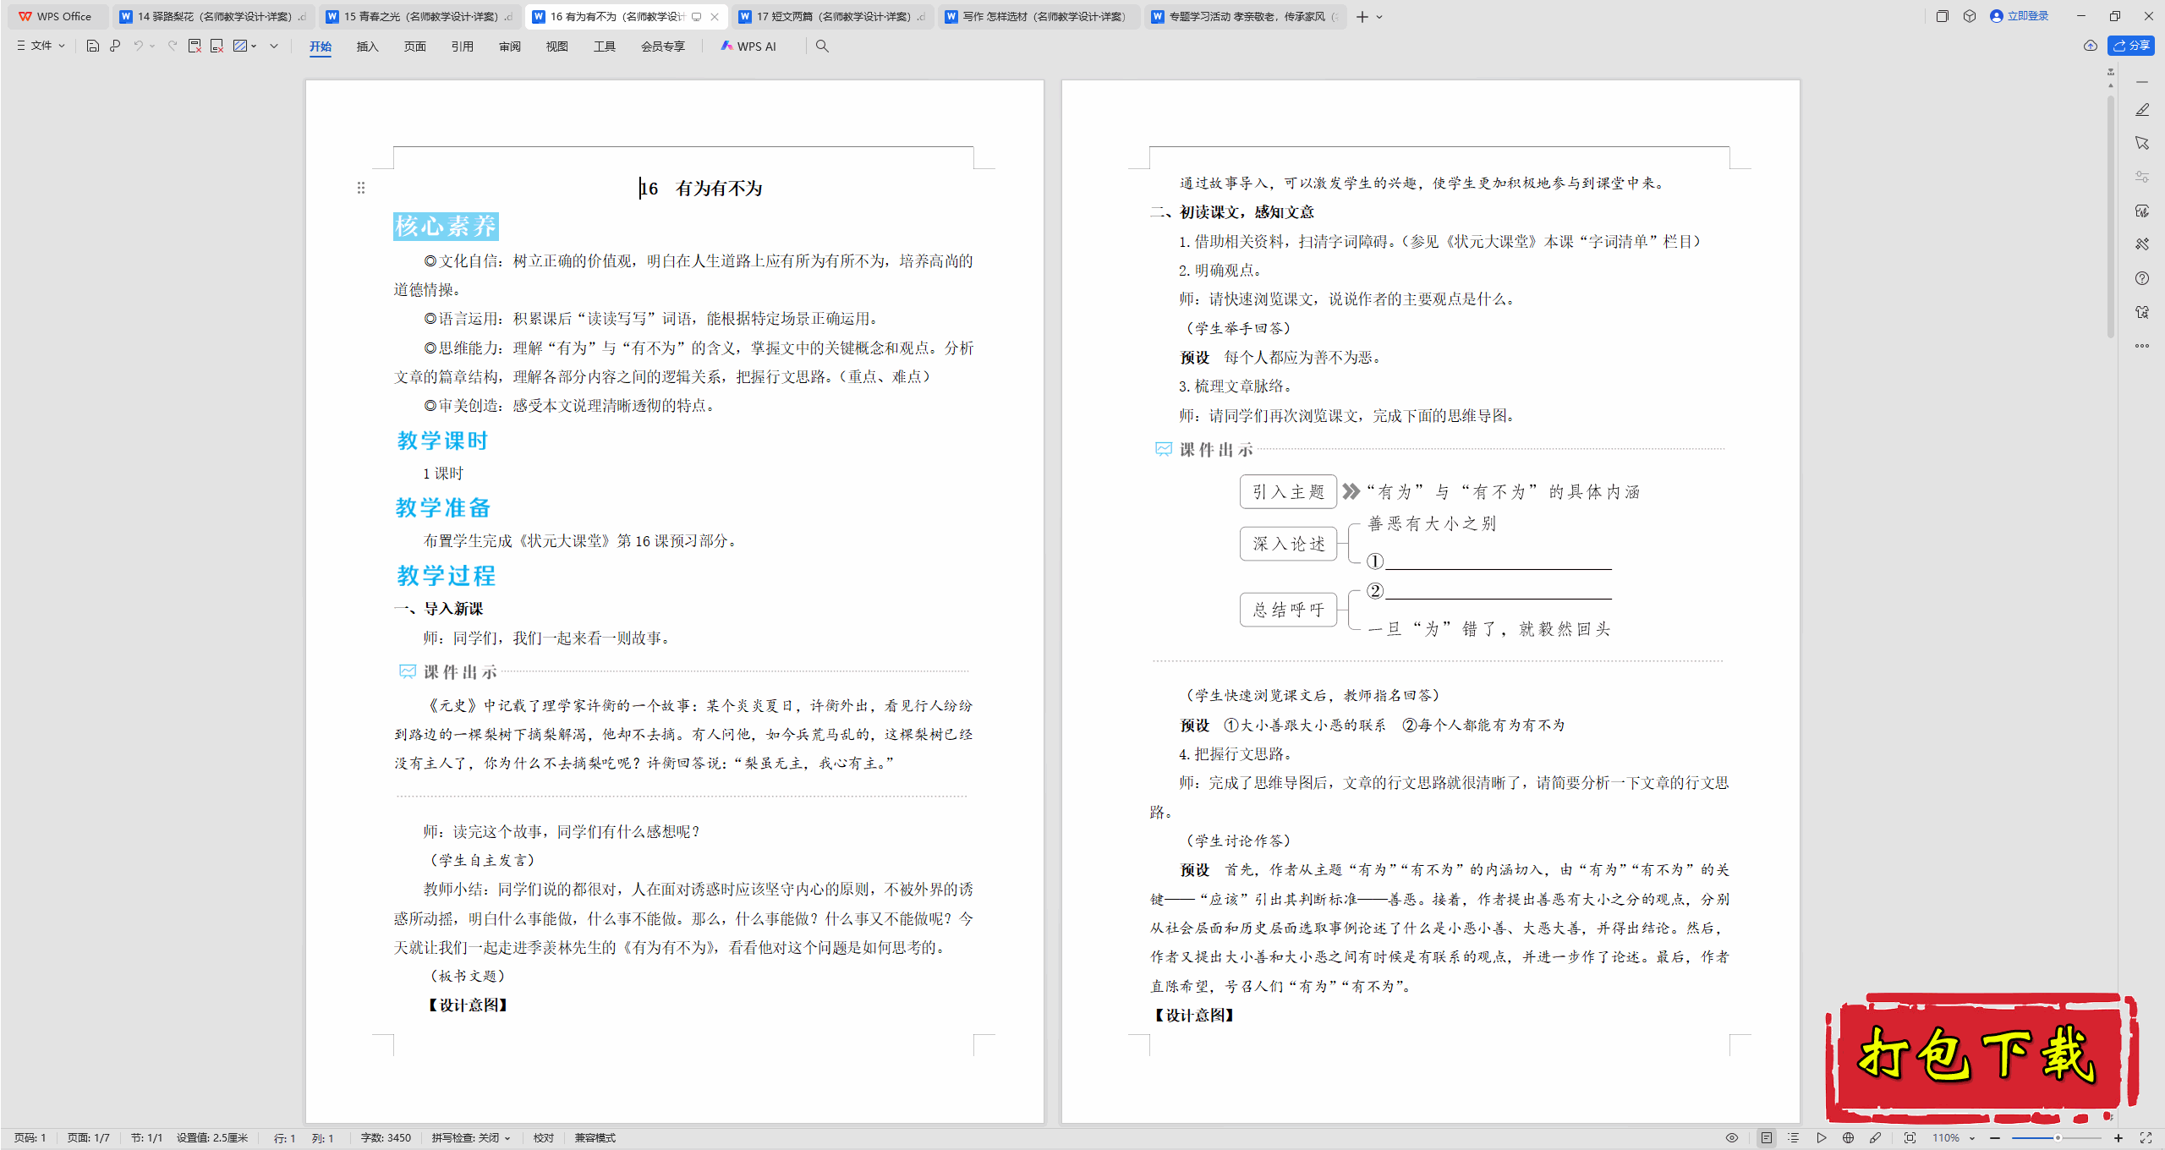Open the search magnifier icon
Viewport: 2165px width, 1150px height.
(822, 46)
